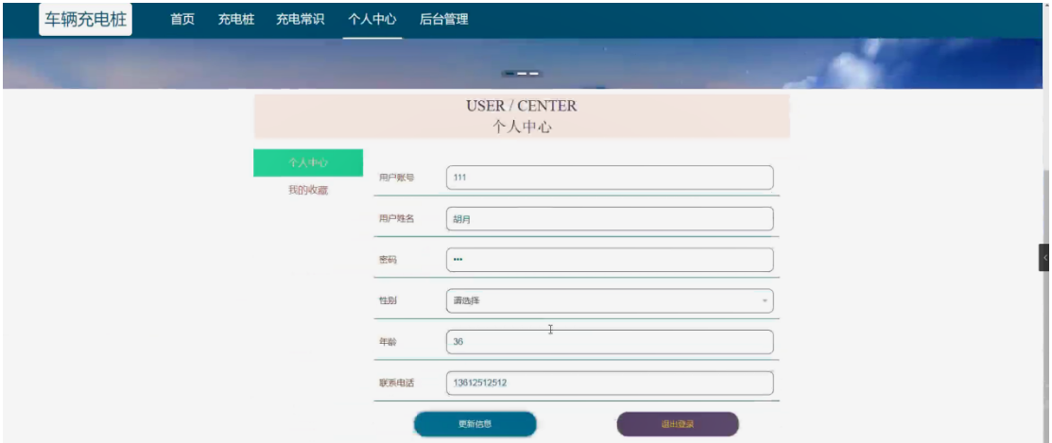Open the 首页 nav item

(x=182, y=20)
